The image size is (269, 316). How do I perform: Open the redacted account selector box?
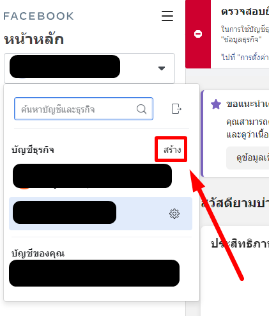(89, 68)
